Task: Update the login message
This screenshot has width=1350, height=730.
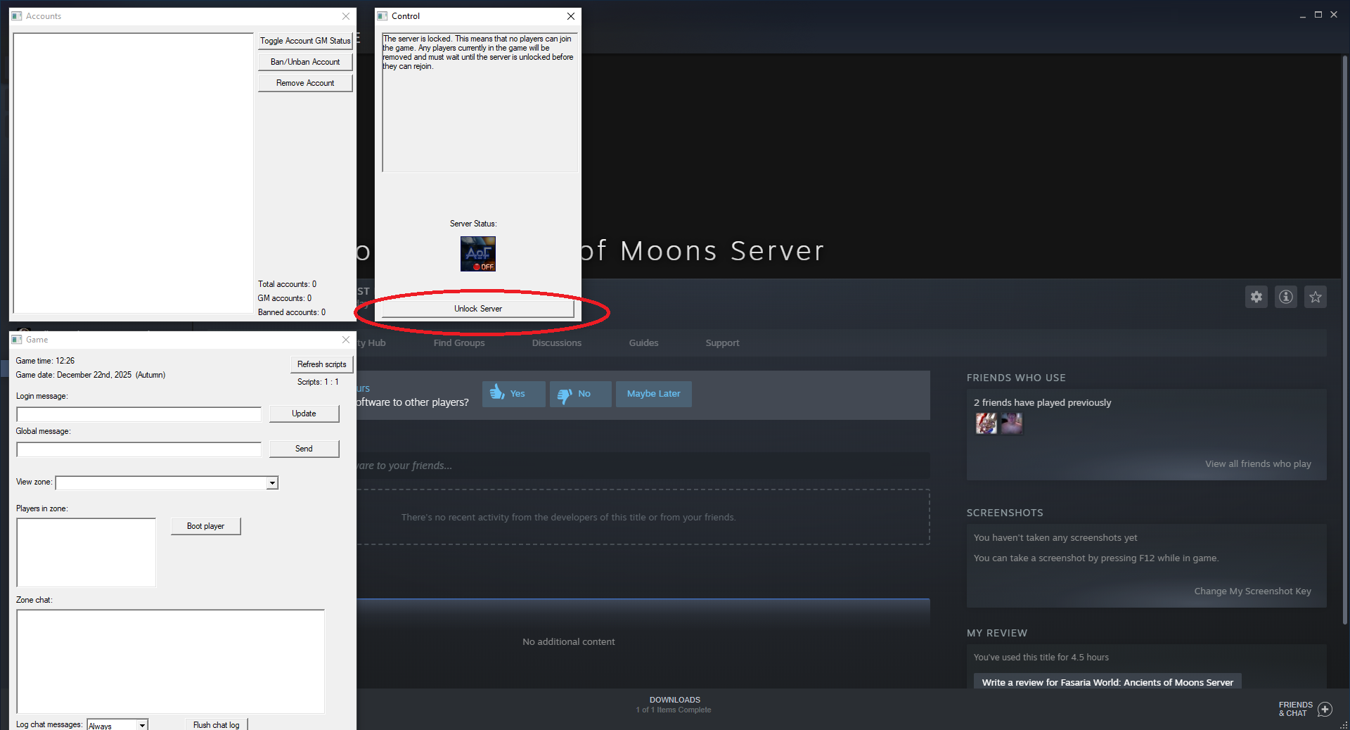Action: coord(304,414)
